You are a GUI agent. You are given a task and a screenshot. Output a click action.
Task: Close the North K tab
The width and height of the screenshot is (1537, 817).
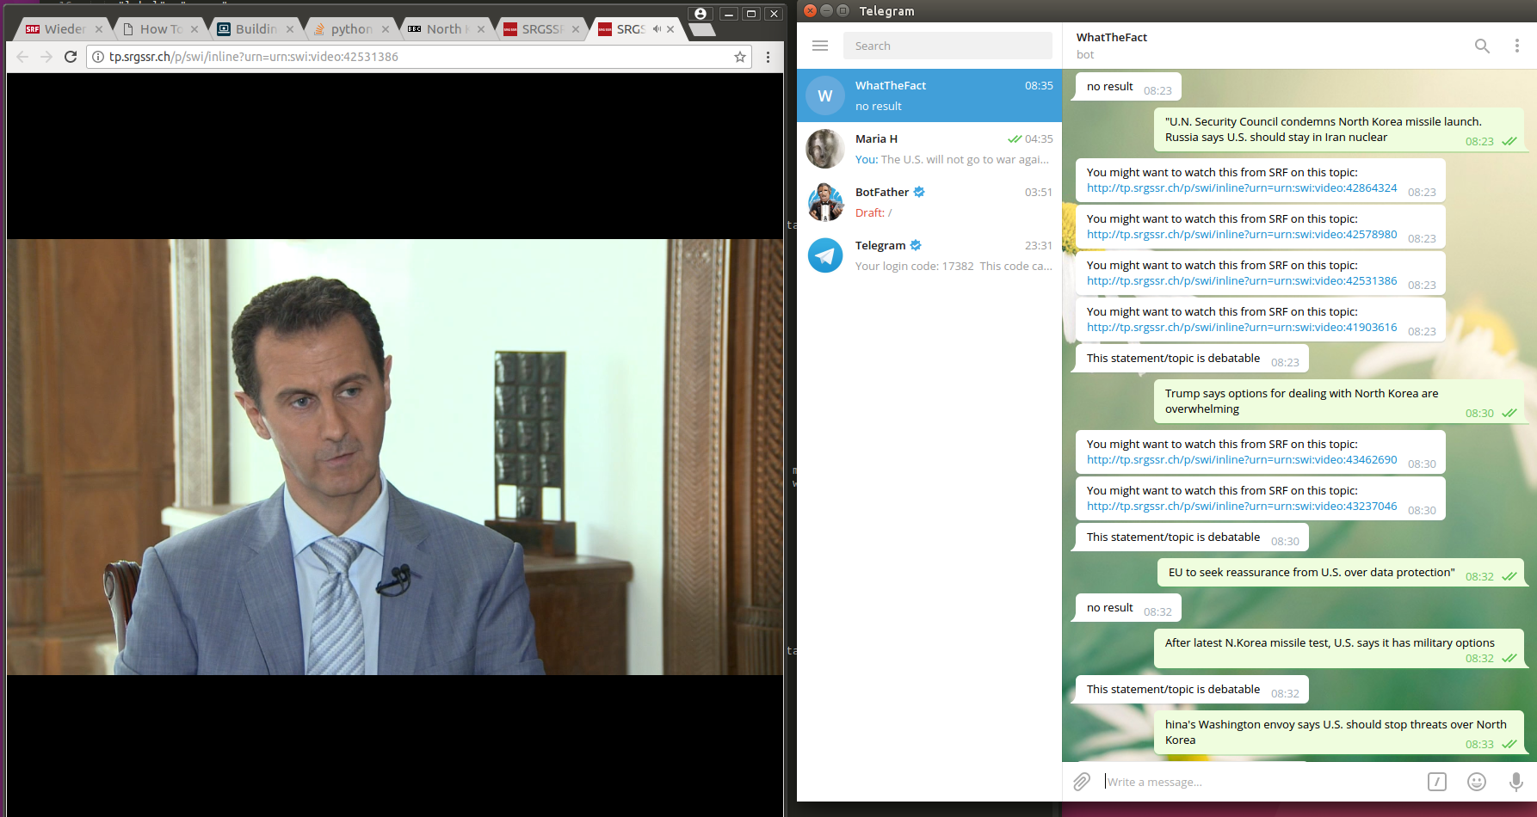pos(481,29)
